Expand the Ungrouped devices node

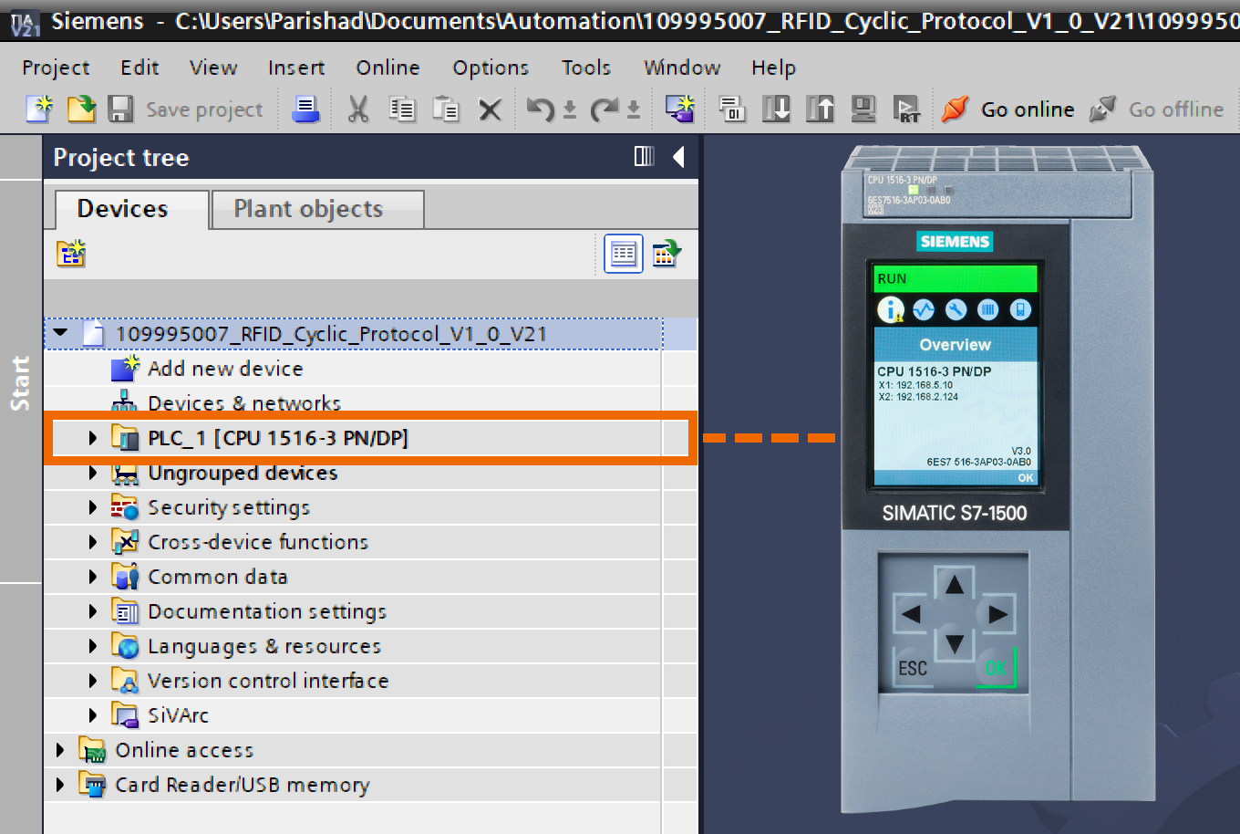[x=92, y=473]
